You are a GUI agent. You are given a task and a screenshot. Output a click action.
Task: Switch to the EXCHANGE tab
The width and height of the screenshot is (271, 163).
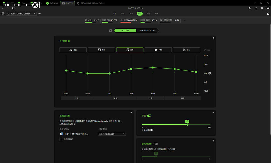tap(52, 3)
